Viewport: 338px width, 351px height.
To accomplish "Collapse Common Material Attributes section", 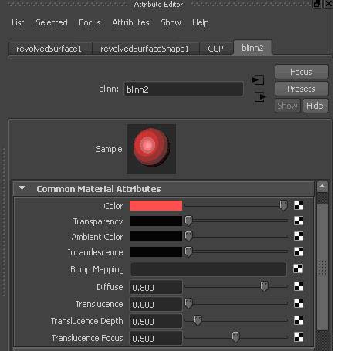I will pos(22,188).
